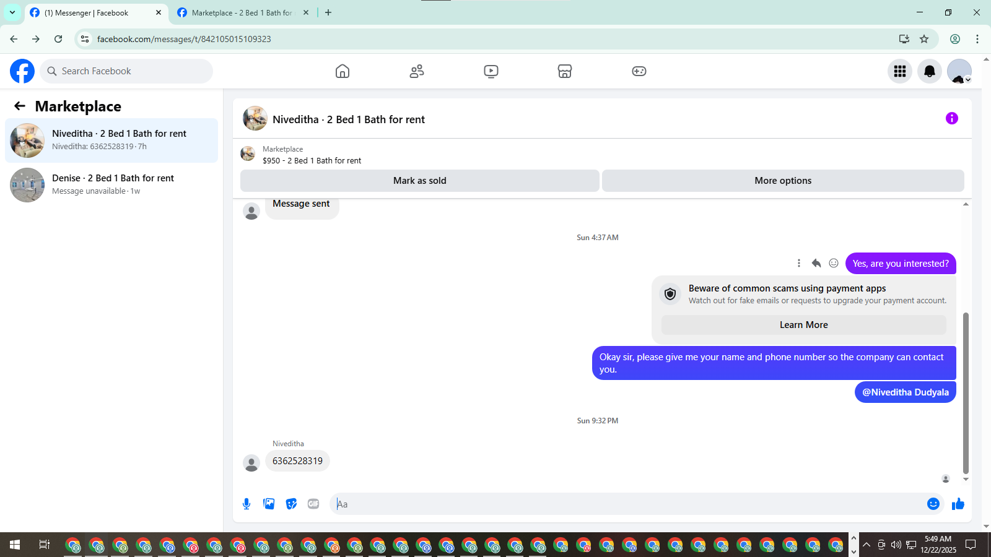Click the address bar URL
Viewport: 991px width, 557px height.
pyautogui.click(x=184, y=39)
